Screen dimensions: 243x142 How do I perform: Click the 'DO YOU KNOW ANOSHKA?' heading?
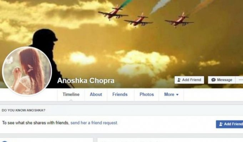24,110
